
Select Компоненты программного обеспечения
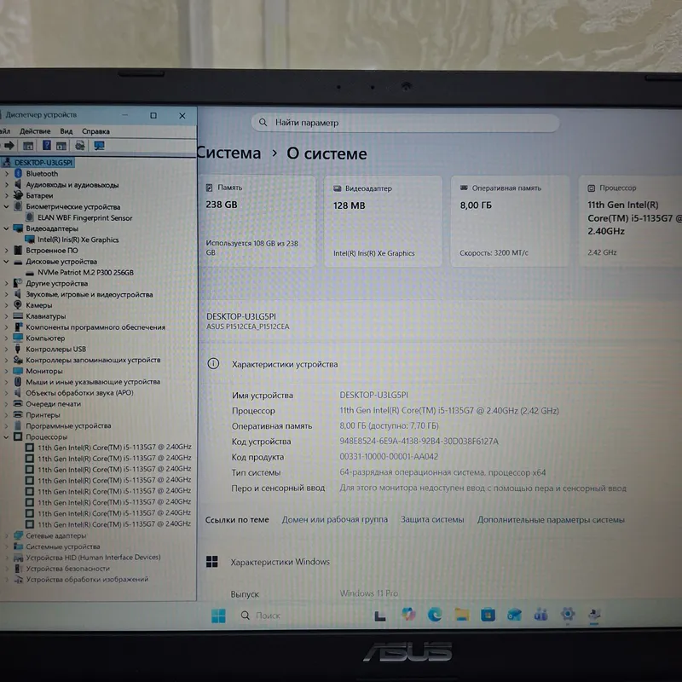[x=95, y=327]
